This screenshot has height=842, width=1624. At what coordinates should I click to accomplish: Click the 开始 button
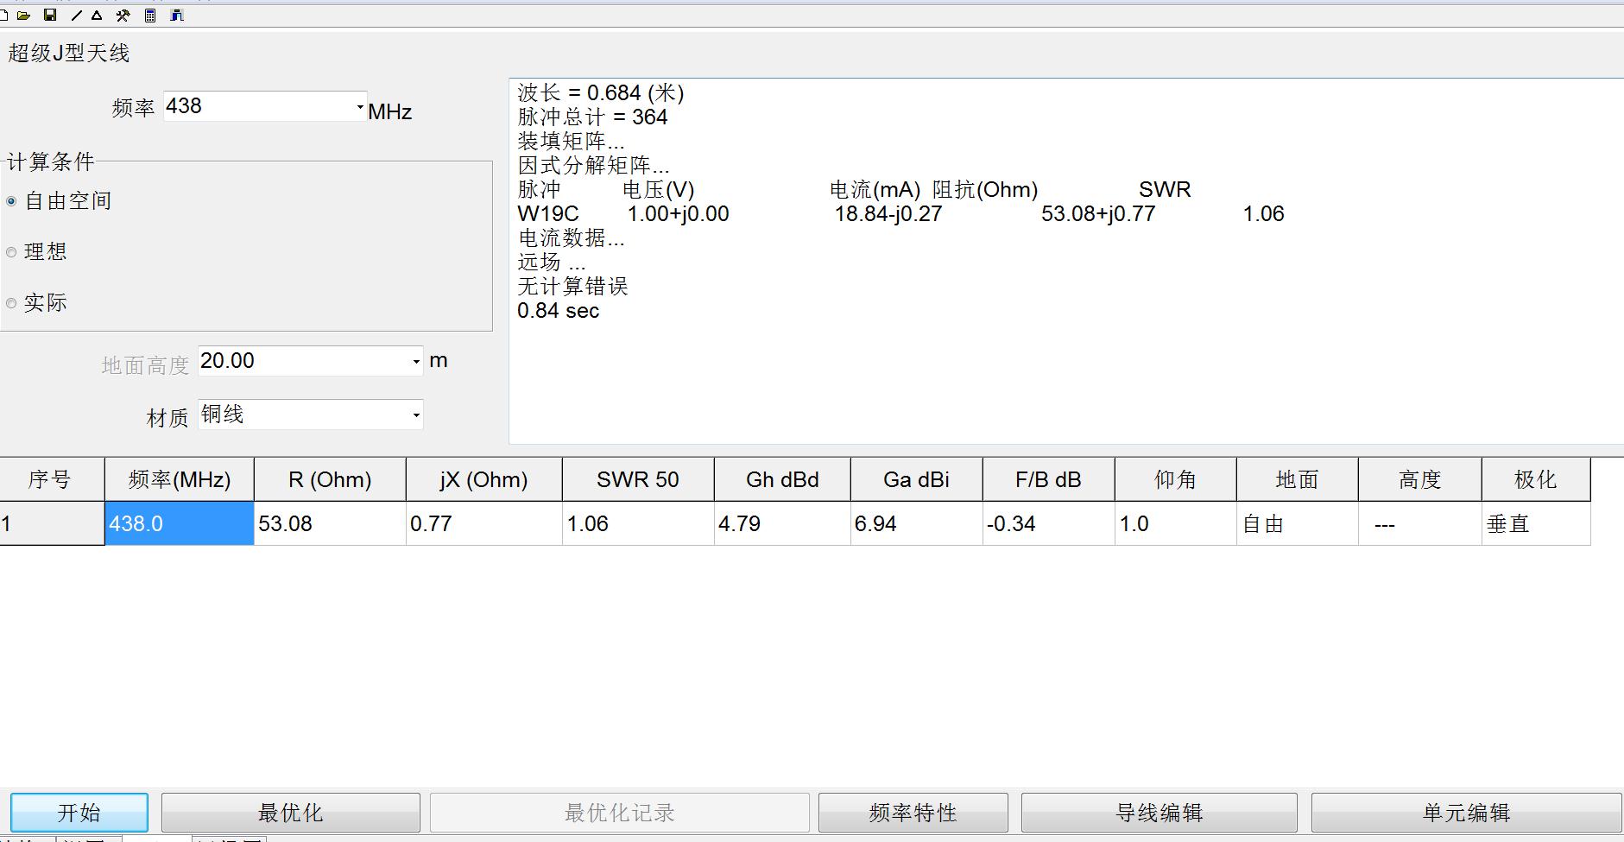pyautogui.click(x=79, y=813)
